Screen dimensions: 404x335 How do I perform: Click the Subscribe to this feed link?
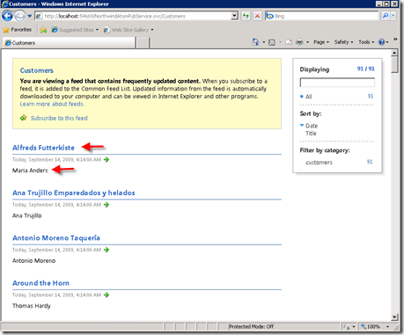tap(59, 118)
